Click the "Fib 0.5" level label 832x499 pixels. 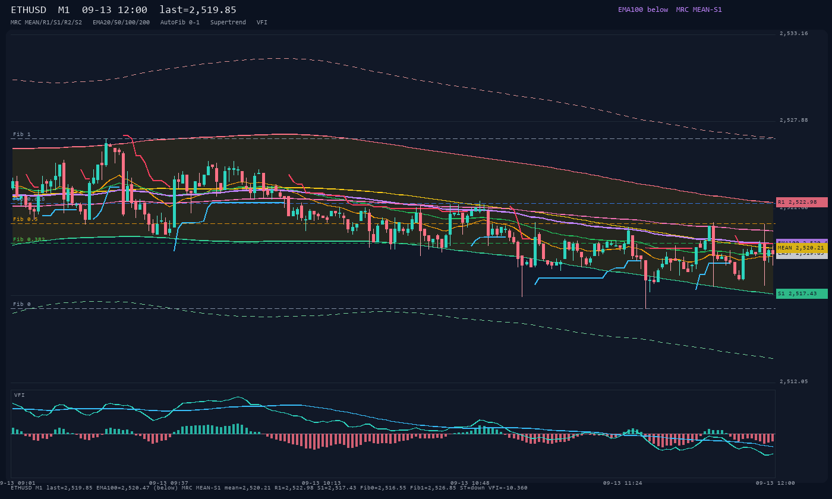tap(26, 219)
